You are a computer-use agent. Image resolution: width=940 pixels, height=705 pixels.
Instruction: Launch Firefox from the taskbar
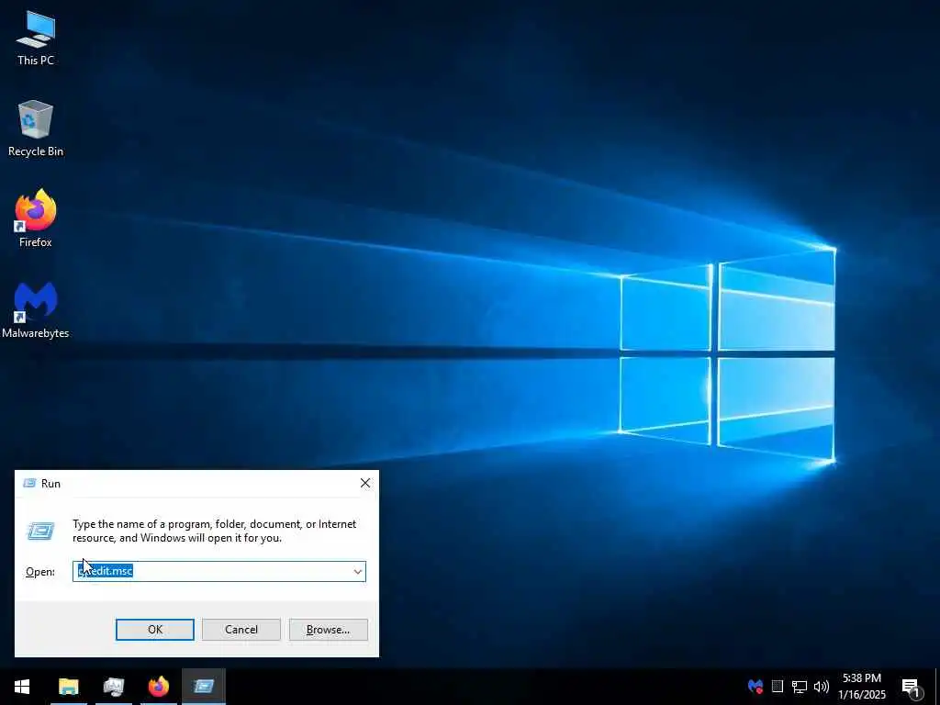coord(158,687)
